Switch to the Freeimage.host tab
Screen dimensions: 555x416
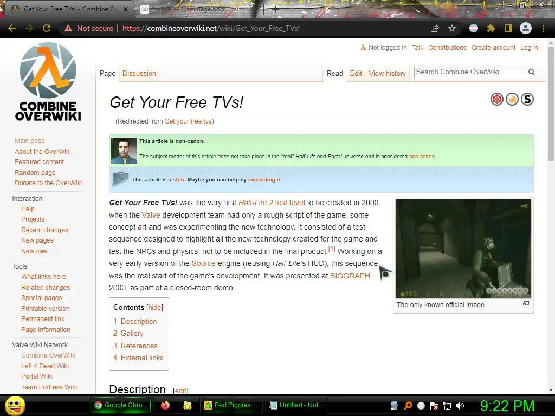pyautogui.click(x=198, y=9)
